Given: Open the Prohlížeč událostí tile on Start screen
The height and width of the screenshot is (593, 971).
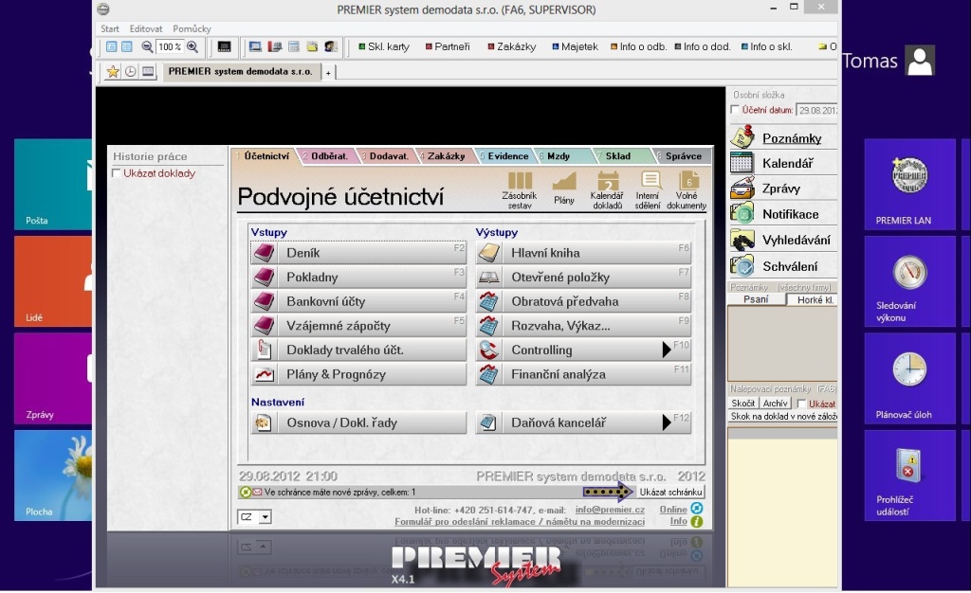Looking at the screenshot, I should pos(909,476).
